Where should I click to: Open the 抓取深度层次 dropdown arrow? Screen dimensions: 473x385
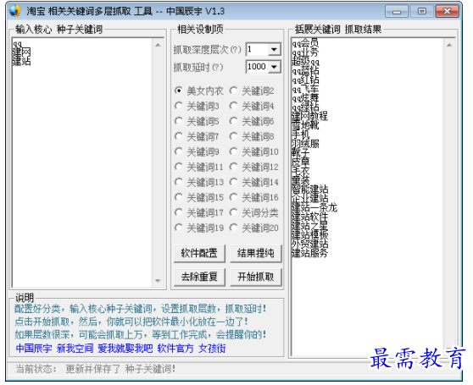[x=274, y=49]
